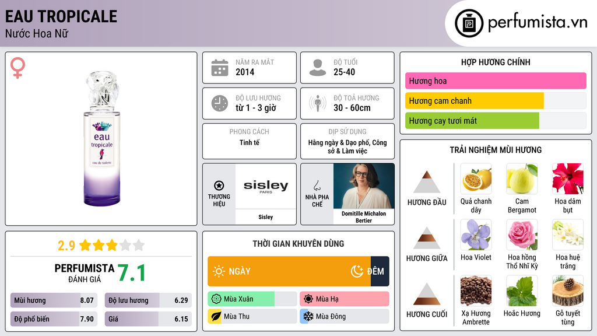Click the Hoắc Hương patchouli leaf image

pyautogui.click(x=522, y=290)
